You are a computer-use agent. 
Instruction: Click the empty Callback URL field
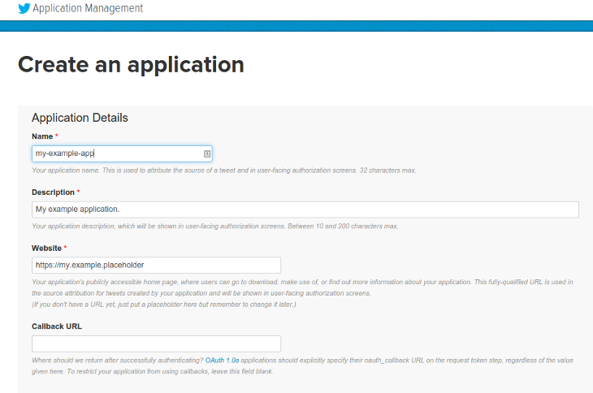point(156,344)
